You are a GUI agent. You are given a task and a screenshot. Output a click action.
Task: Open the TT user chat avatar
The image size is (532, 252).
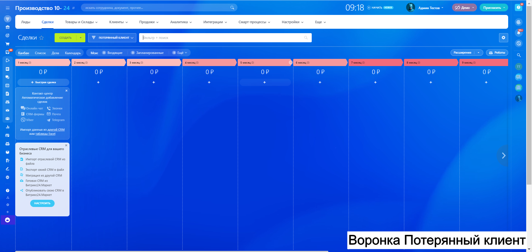[x=519, y=67]
